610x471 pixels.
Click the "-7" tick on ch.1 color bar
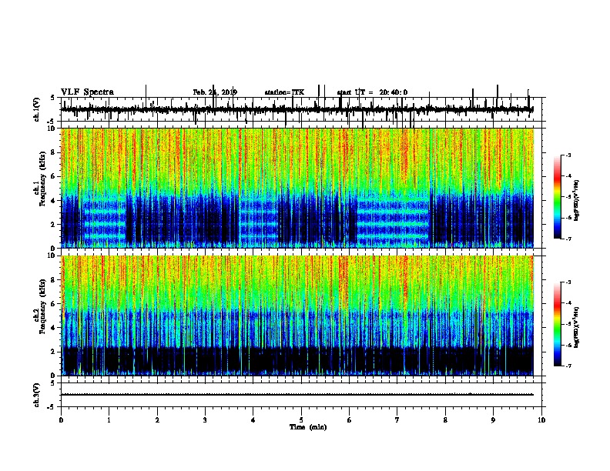click(568, 239)
